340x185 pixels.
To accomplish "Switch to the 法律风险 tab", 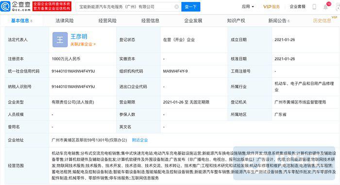I will 65,20.
